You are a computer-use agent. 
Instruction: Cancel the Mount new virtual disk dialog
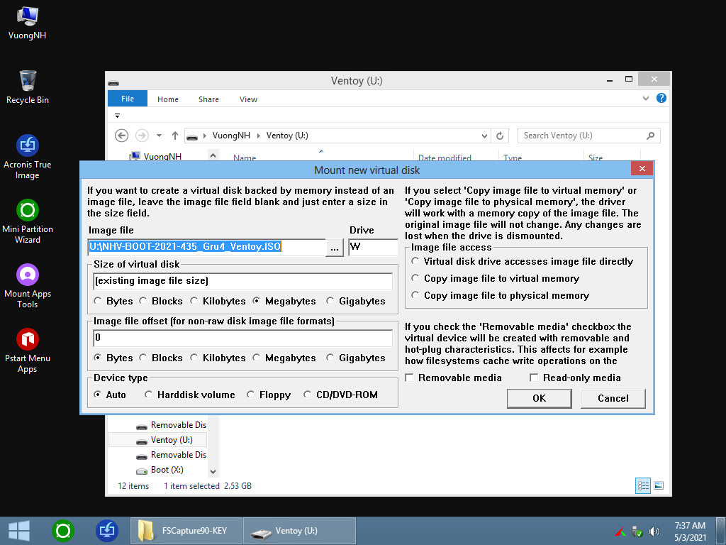click(x=613, y=398)
